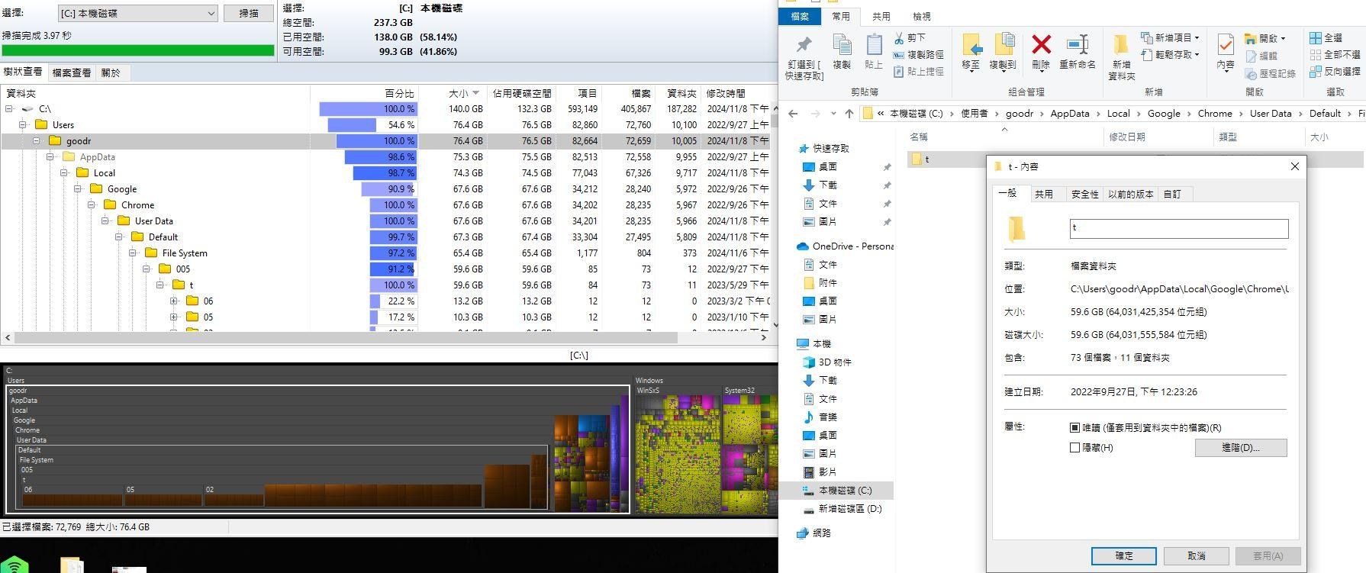Viewport: 1366px width, 573px height.
Task: Click the Move to (移至) icon
Action: 971,46
